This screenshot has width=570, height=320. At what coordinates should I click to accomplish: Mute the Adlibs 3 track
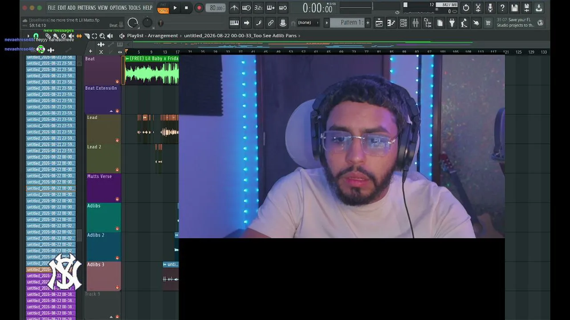pyautogui.click(x=117, y=288)
